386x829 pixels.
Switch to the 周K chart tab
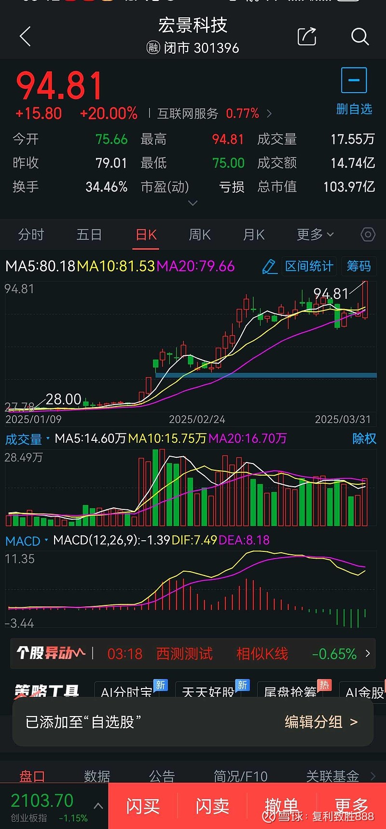(200, 235)
